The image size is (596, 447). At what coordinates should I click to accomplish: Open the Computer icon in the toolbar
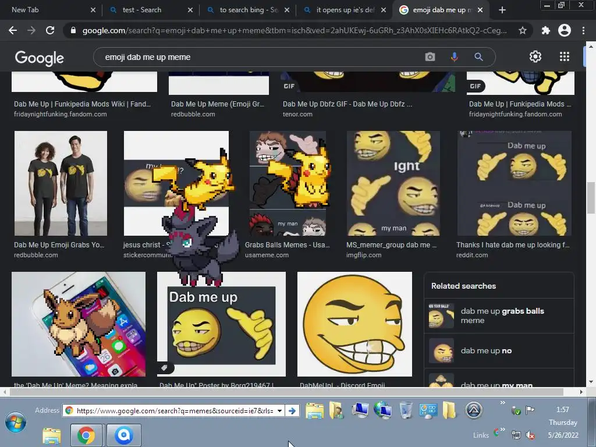(x=360, y=410)
